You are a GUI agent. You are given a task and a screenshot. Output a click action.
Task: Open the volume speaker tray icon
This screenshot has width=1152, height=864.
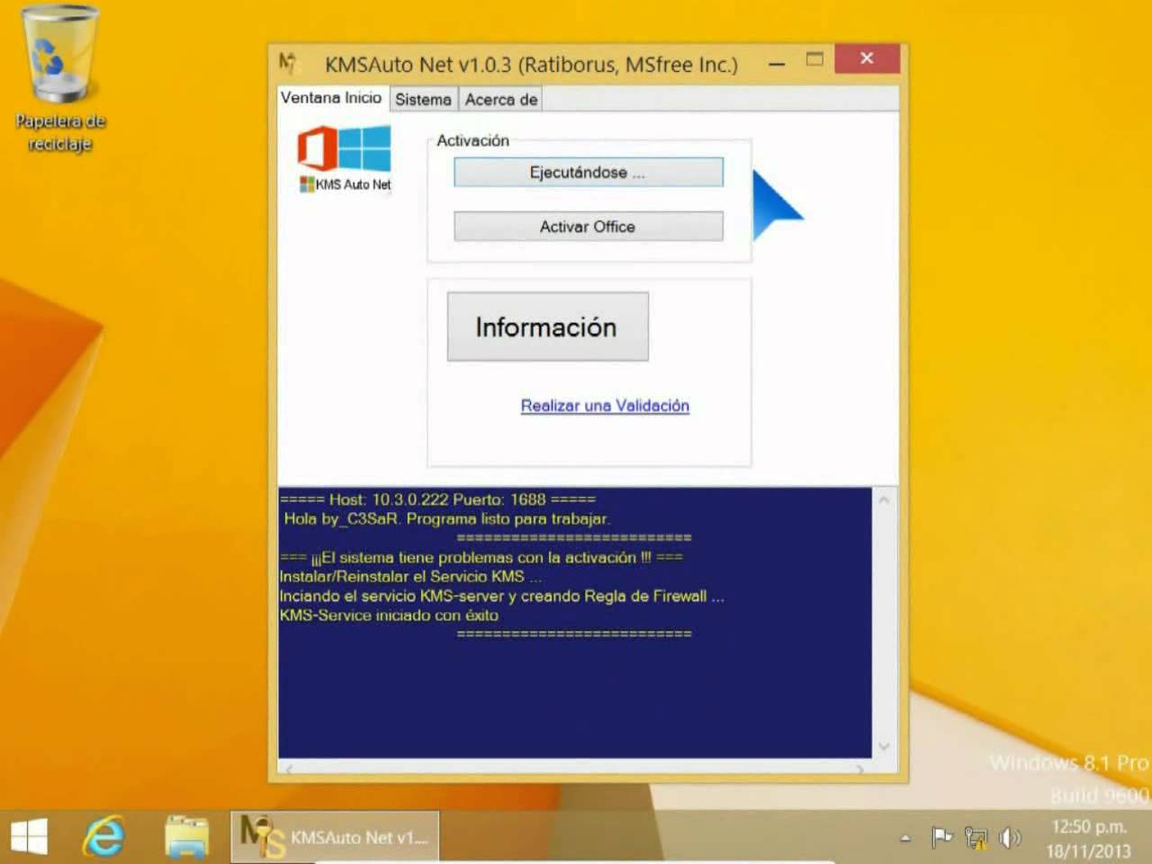tap(1010, 838)
